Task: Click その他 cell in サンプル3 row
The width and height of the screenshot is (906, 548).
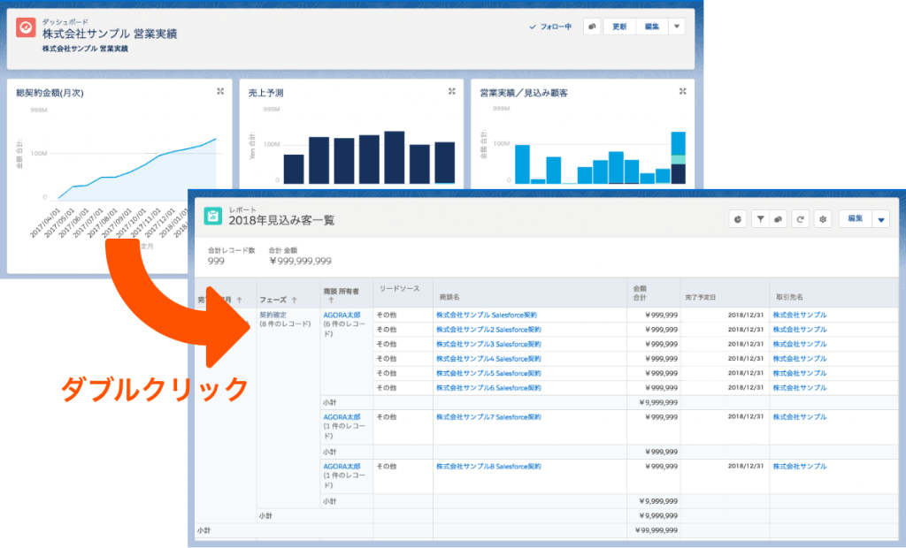Action: pos(387,344)
